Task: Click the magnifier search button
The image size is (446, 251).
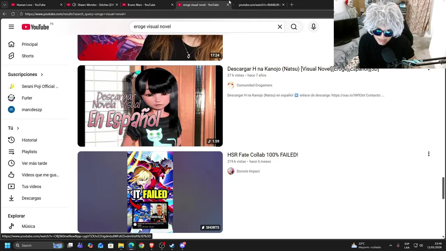Action: (294, 27)
